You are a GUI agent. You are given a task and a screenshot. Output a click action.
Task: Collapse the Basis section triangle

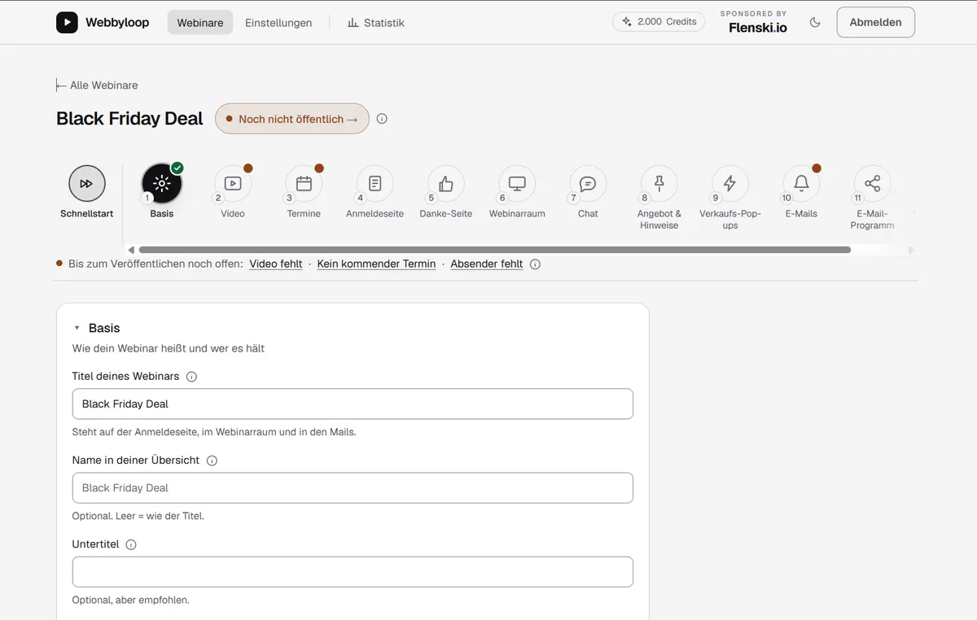point(77,328)
